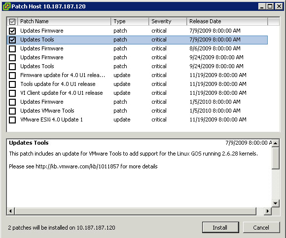The image size is (286, 238).
Task: Click the horizontal scroll right arrow
Action: (x=268, y=211)
